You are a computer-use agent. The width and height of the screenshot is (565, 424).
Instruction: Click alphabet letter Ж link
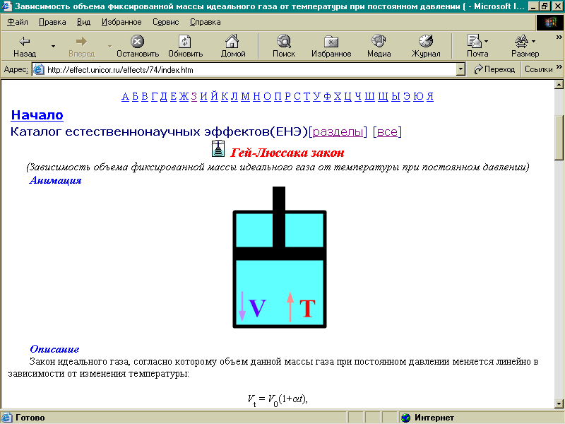point(184,96)
